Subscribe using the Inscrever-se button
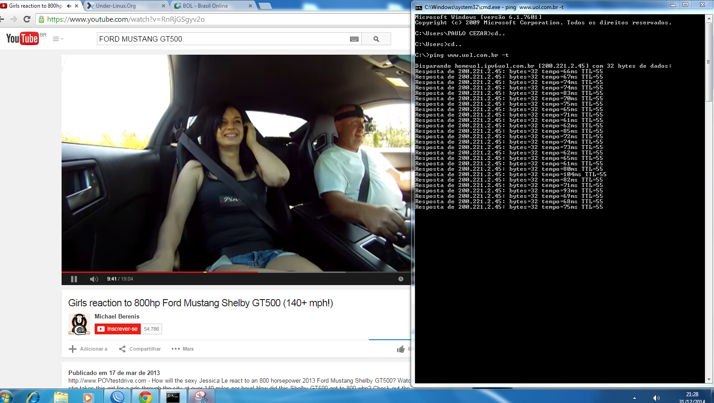This screenshot has width=714, height=403. click(x=118, y=329)
